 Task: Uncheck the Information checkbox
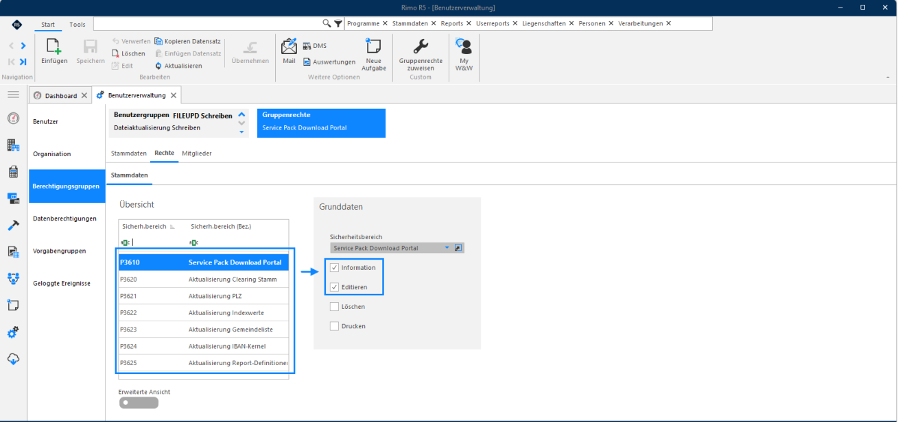click(334, 267)
